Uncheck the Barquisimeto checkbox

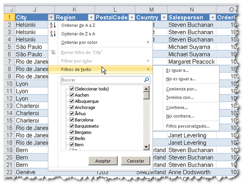72,126
